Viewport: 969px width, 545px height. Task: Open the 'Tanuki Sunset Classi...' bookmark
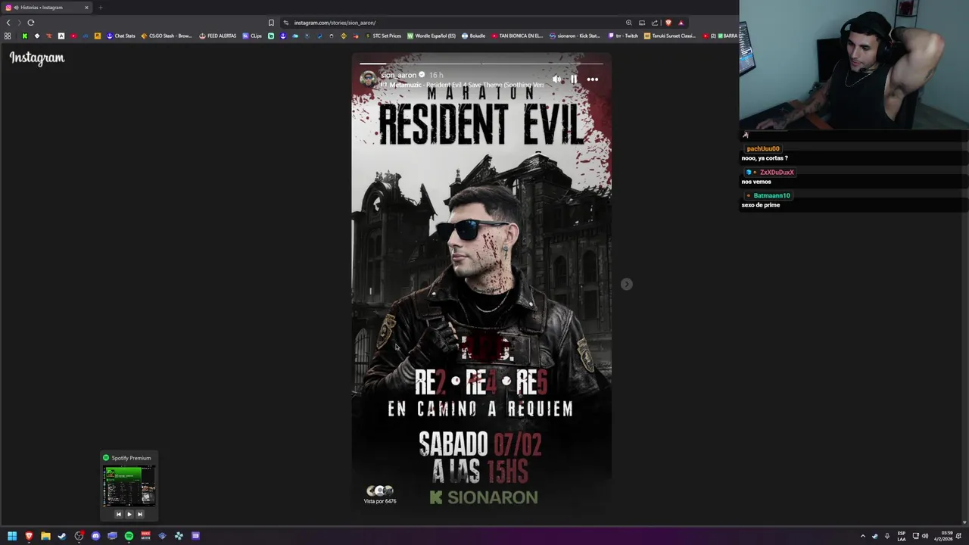pyautogui.click(x=669, y=36)
